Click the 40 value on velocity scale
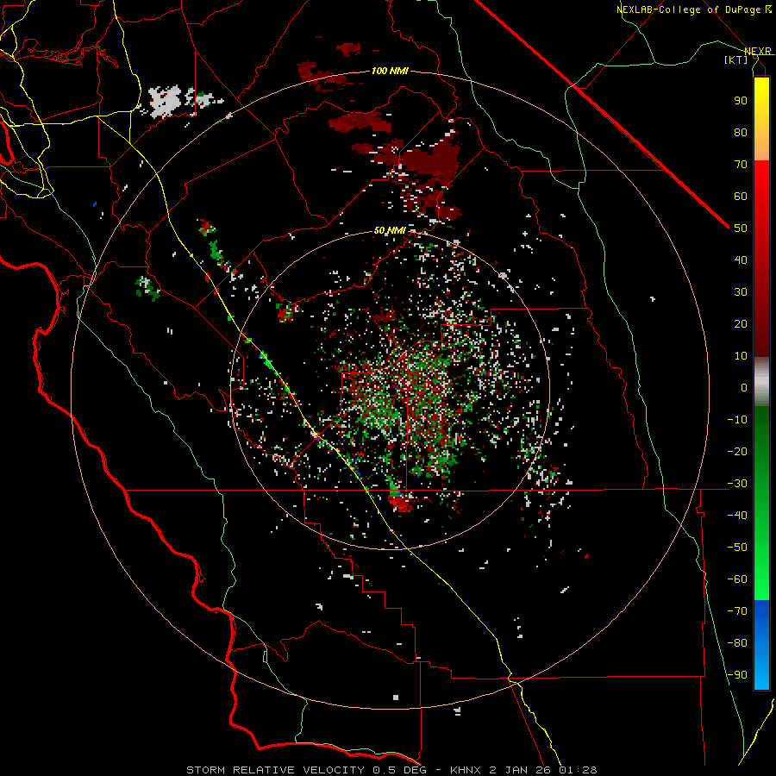Screen dimensions: 776x776 pyautogui.click(x=741, y=260)
